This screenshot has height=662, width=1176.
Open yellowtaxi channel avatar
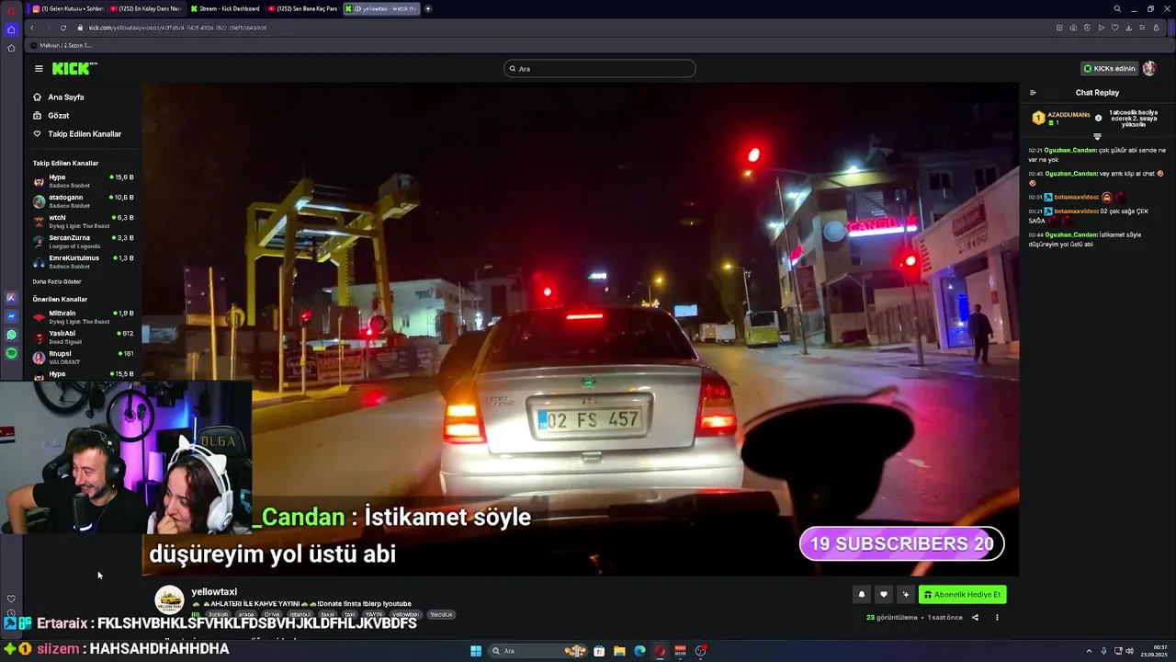(x=169, y=600)
